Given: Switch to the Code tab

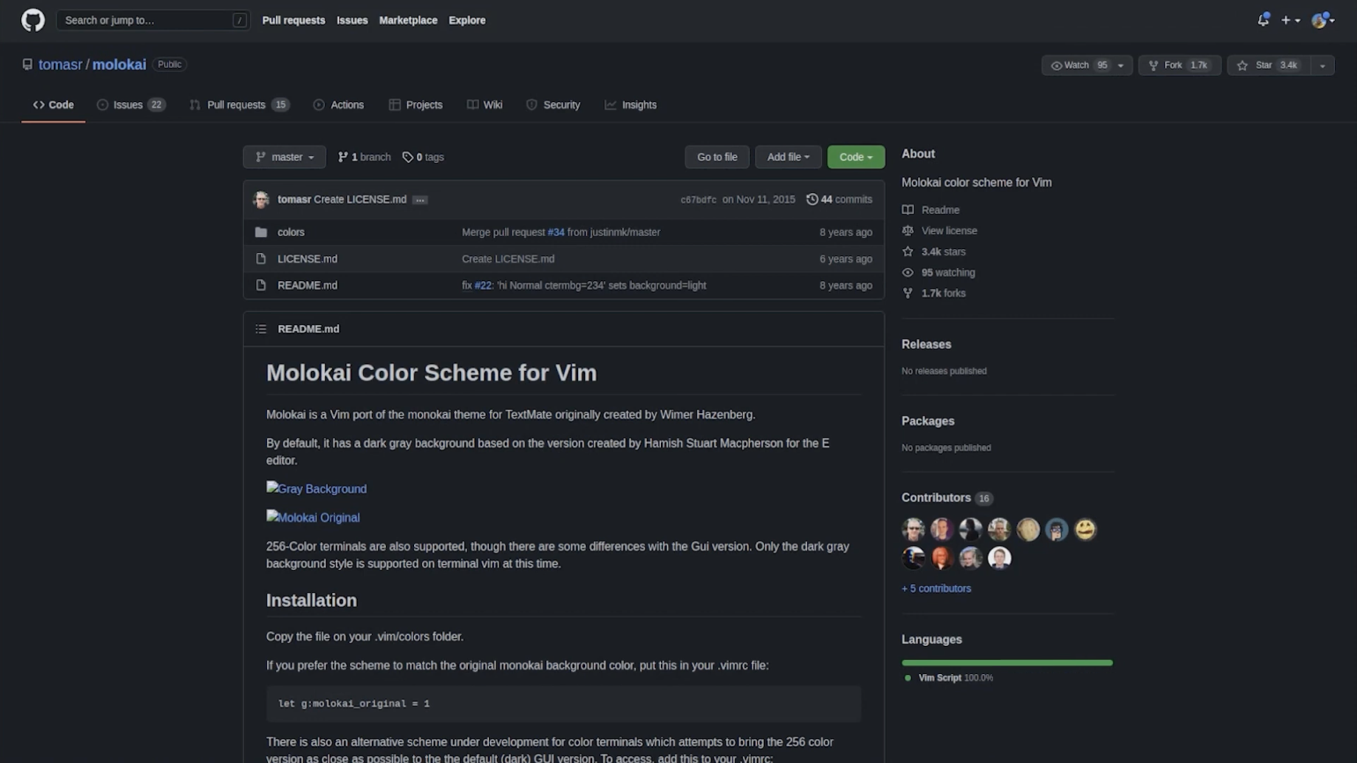Looking at the screenshot, I should pos(53,105).
